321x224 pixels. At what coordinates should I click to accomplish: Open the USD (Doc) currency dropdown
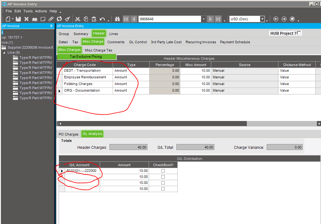coord(262,19)
